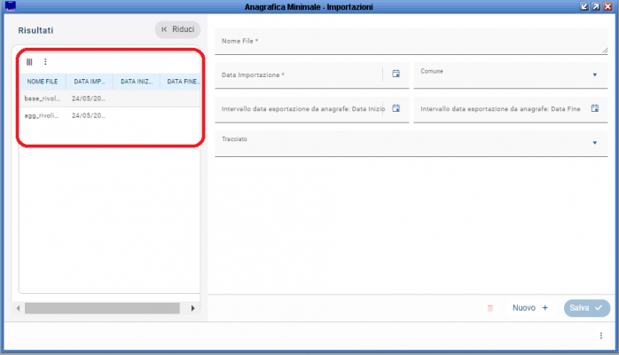Select the base_rivol... row
This screenshot has width=619, height=355.
tap(110, 99)
